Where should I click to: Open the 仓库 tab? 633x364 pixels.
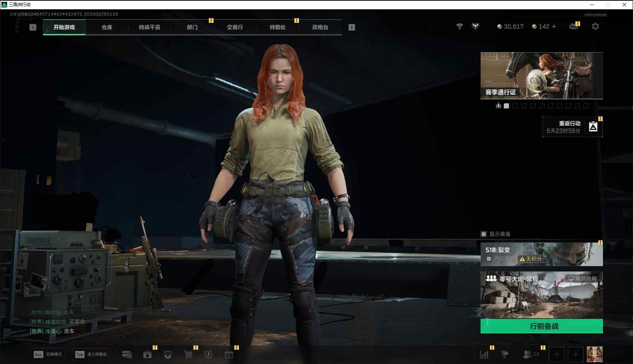tap(107, 27)
